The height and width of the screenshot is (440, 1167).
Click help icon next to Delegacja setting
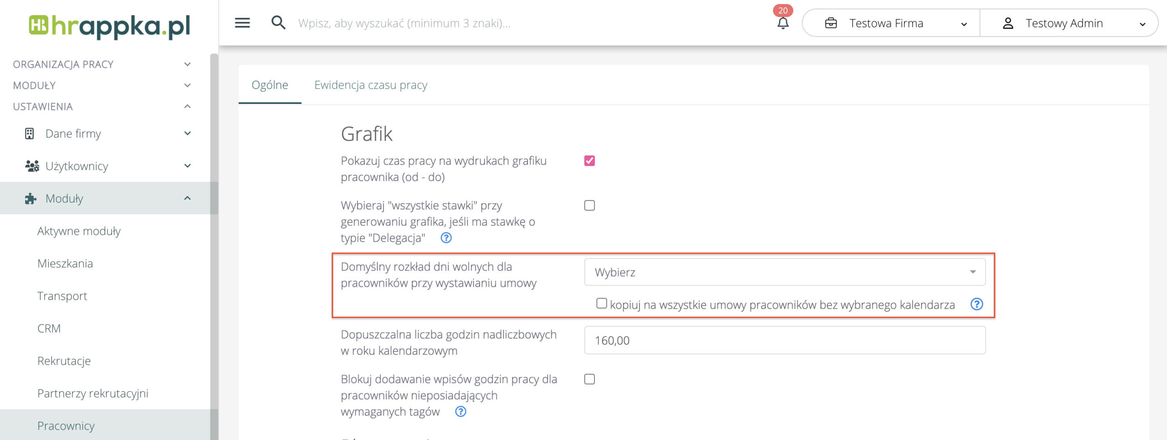[x=446, y=238]
